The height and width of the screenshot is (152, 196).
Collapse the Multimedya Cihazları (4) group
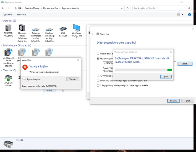2,45
